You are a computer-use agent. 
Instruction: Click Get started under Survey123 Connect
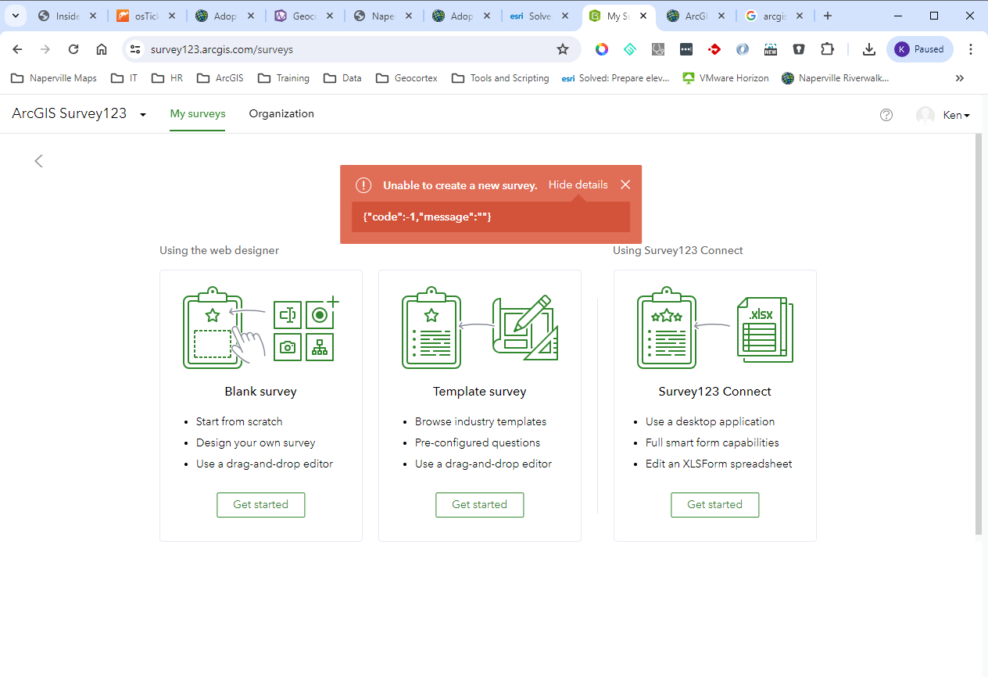click(x=715, y=504)
